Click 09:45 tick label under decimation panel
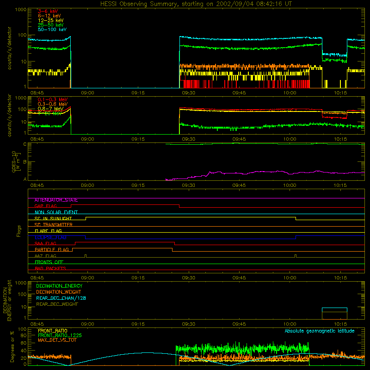 [239, 324]
